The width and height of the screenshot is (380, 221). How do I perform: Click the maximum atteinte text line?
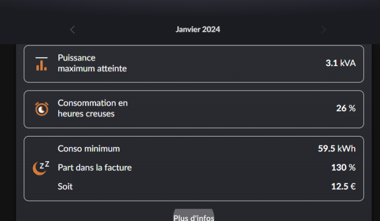(92, 69)
